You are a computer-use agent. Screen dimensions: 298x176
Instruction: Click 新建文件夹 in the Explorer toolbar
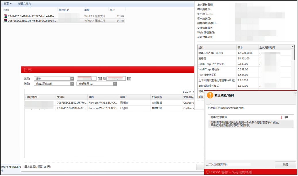pyautogui.click(x=24, y=4)
